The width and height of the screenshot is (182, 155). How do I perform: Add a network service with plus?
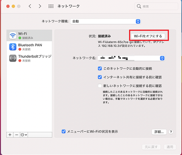pyautogui.click(x=10, y=135)
